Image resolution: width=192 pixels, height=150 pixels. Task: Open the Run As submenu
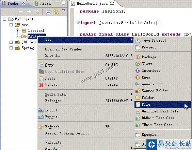tap(85, 148)
